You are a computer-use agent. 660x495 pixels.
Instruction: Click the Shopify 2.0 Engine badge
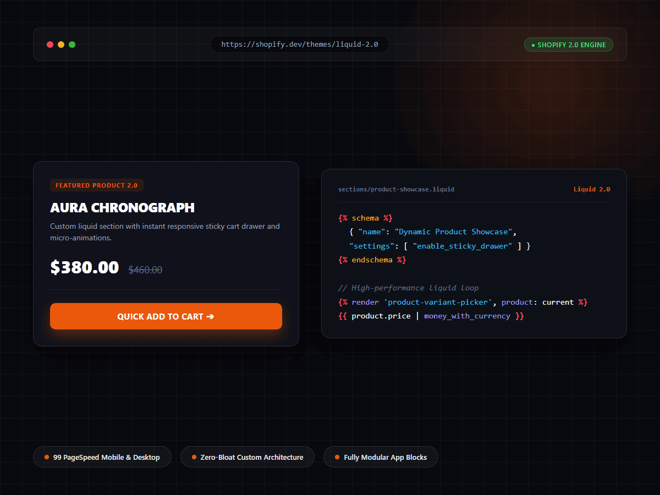coord(569,45)
